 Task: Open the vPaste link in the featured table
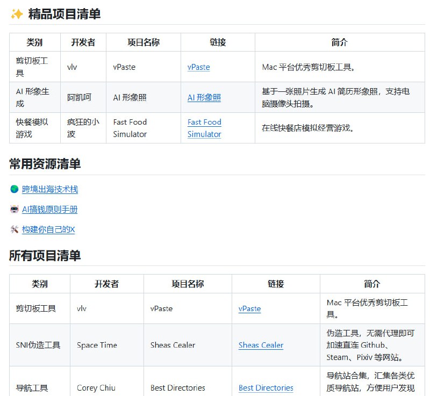point(198,67)
